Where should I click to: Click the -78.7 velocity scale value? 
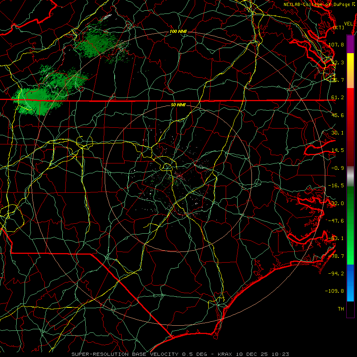click(x=336, y=256)
